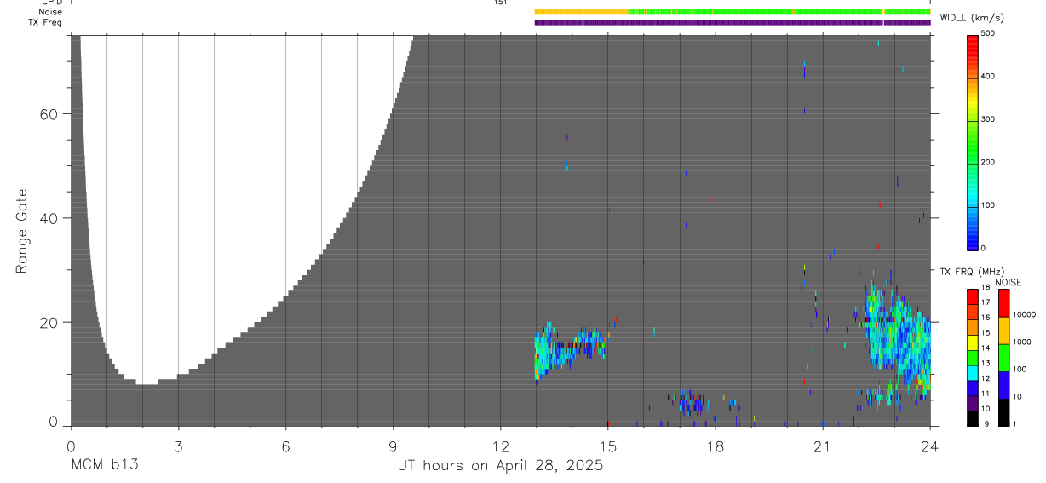Viewport: 1046px width, 483px height.
Task: Select the purple swatch in TX FRQ legend
Action: pyautogui.click(x=973, y=403)
